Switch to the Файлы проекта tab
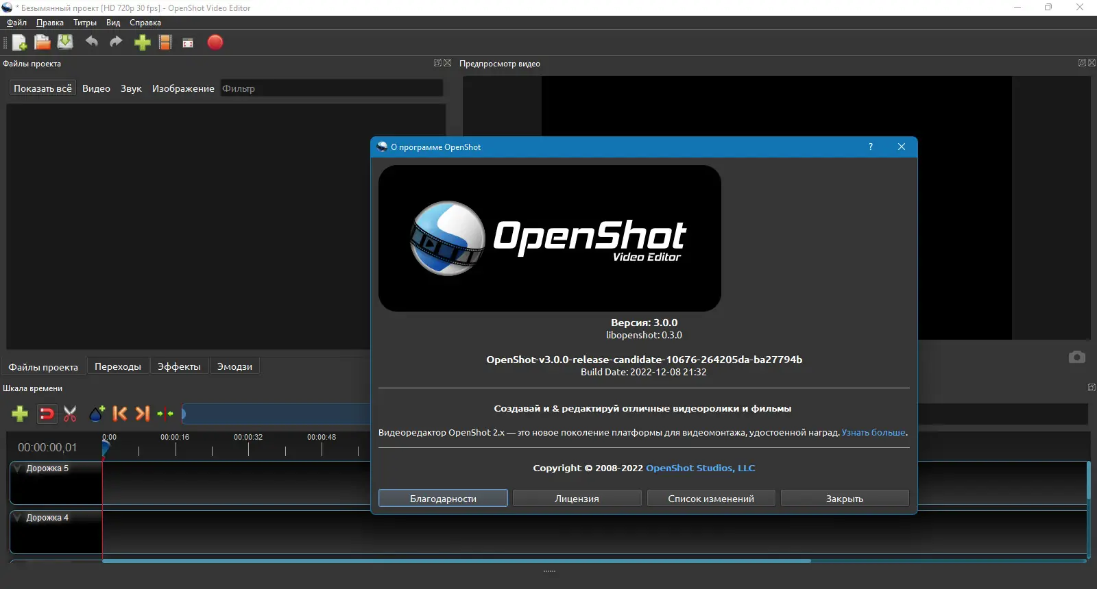1097x589 pixels. click(x=43, y=367)
